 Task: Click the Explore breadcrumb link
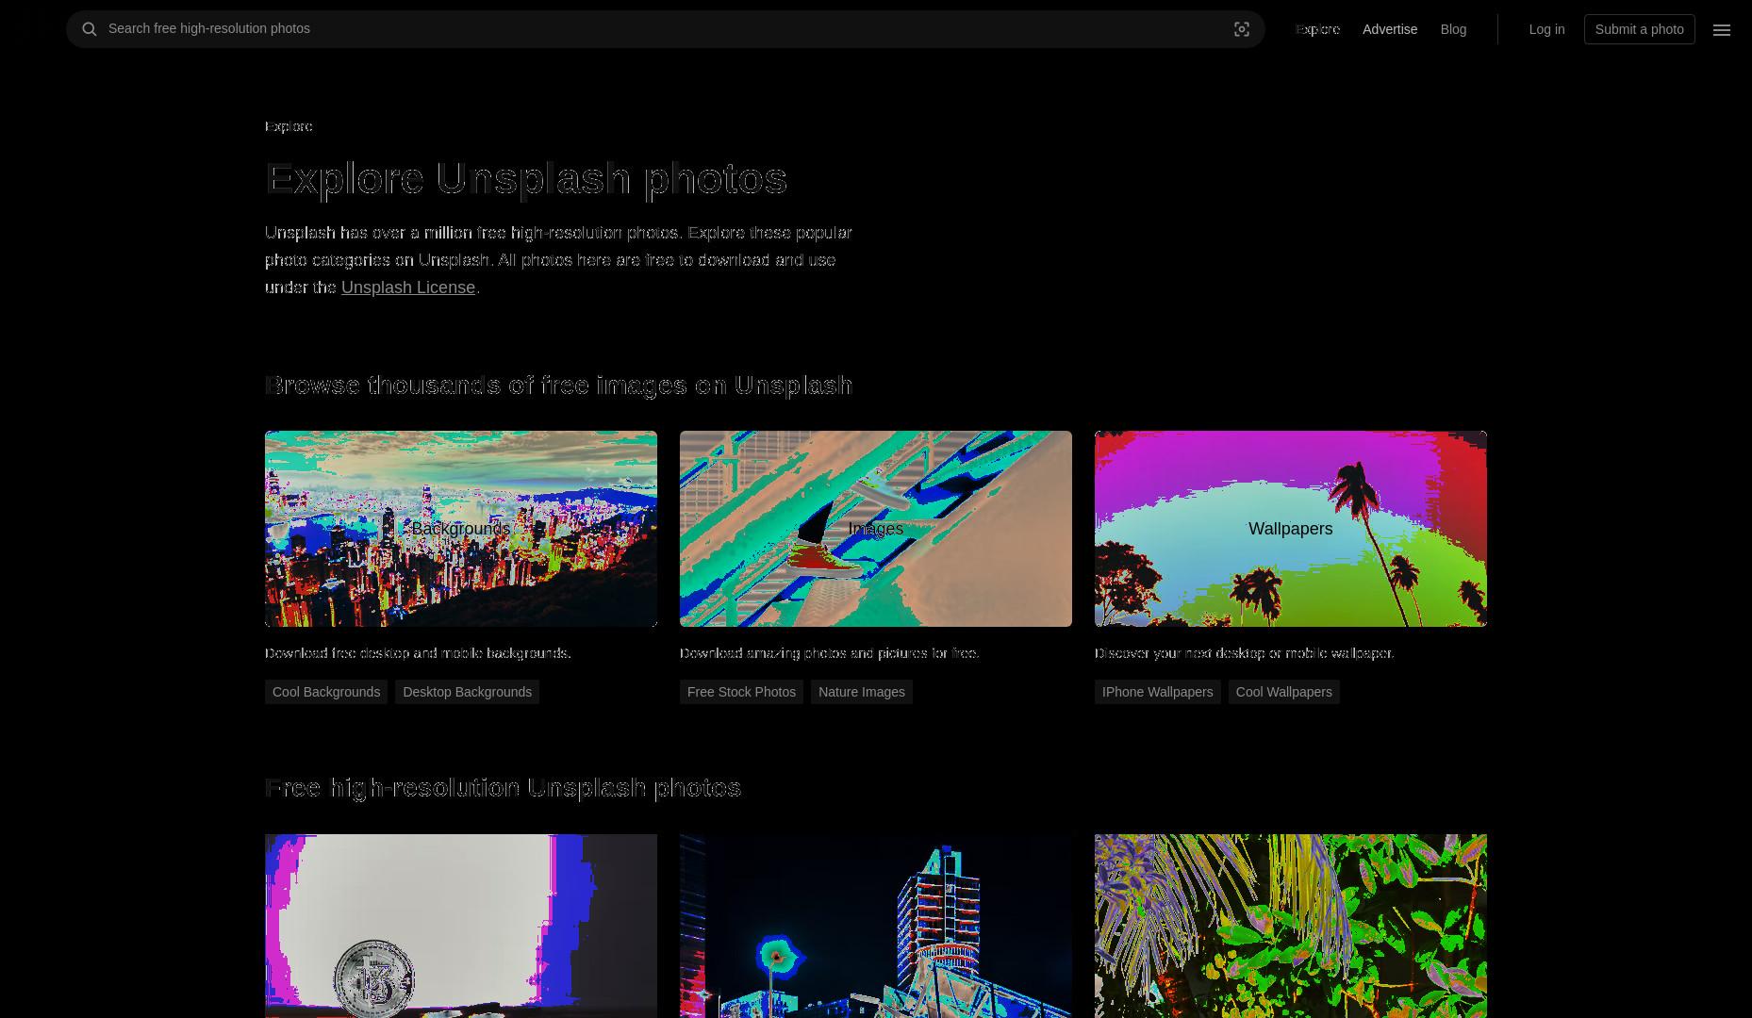click(289, 126)
